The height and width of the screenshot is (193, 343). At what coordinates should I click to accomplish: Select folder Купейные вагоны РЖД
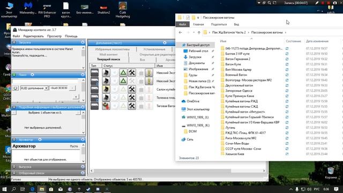pyautogui.click(x=241, y=101)
